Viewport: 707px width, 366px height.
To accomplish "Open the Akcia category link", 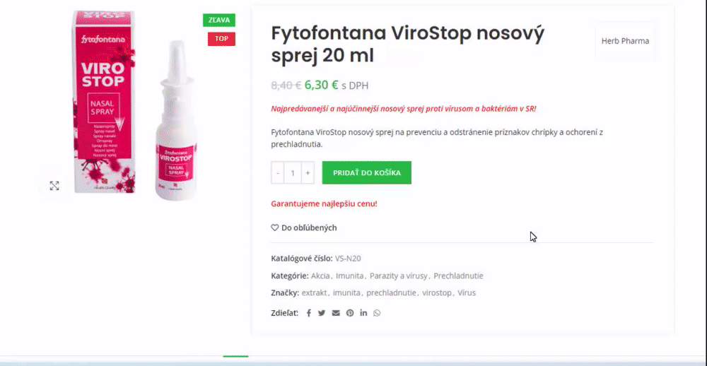I will [x=320, y=276].
